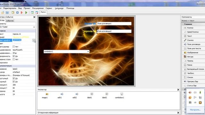Click the crDefault cursor value
This screenshot has height=115, width=205.
[16, 72]
